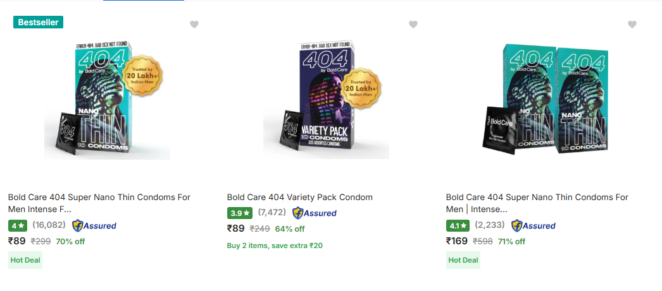Open the twin-pack Nano Thin image
Viewport: 662px width, 291px height.
coord(546,101)
